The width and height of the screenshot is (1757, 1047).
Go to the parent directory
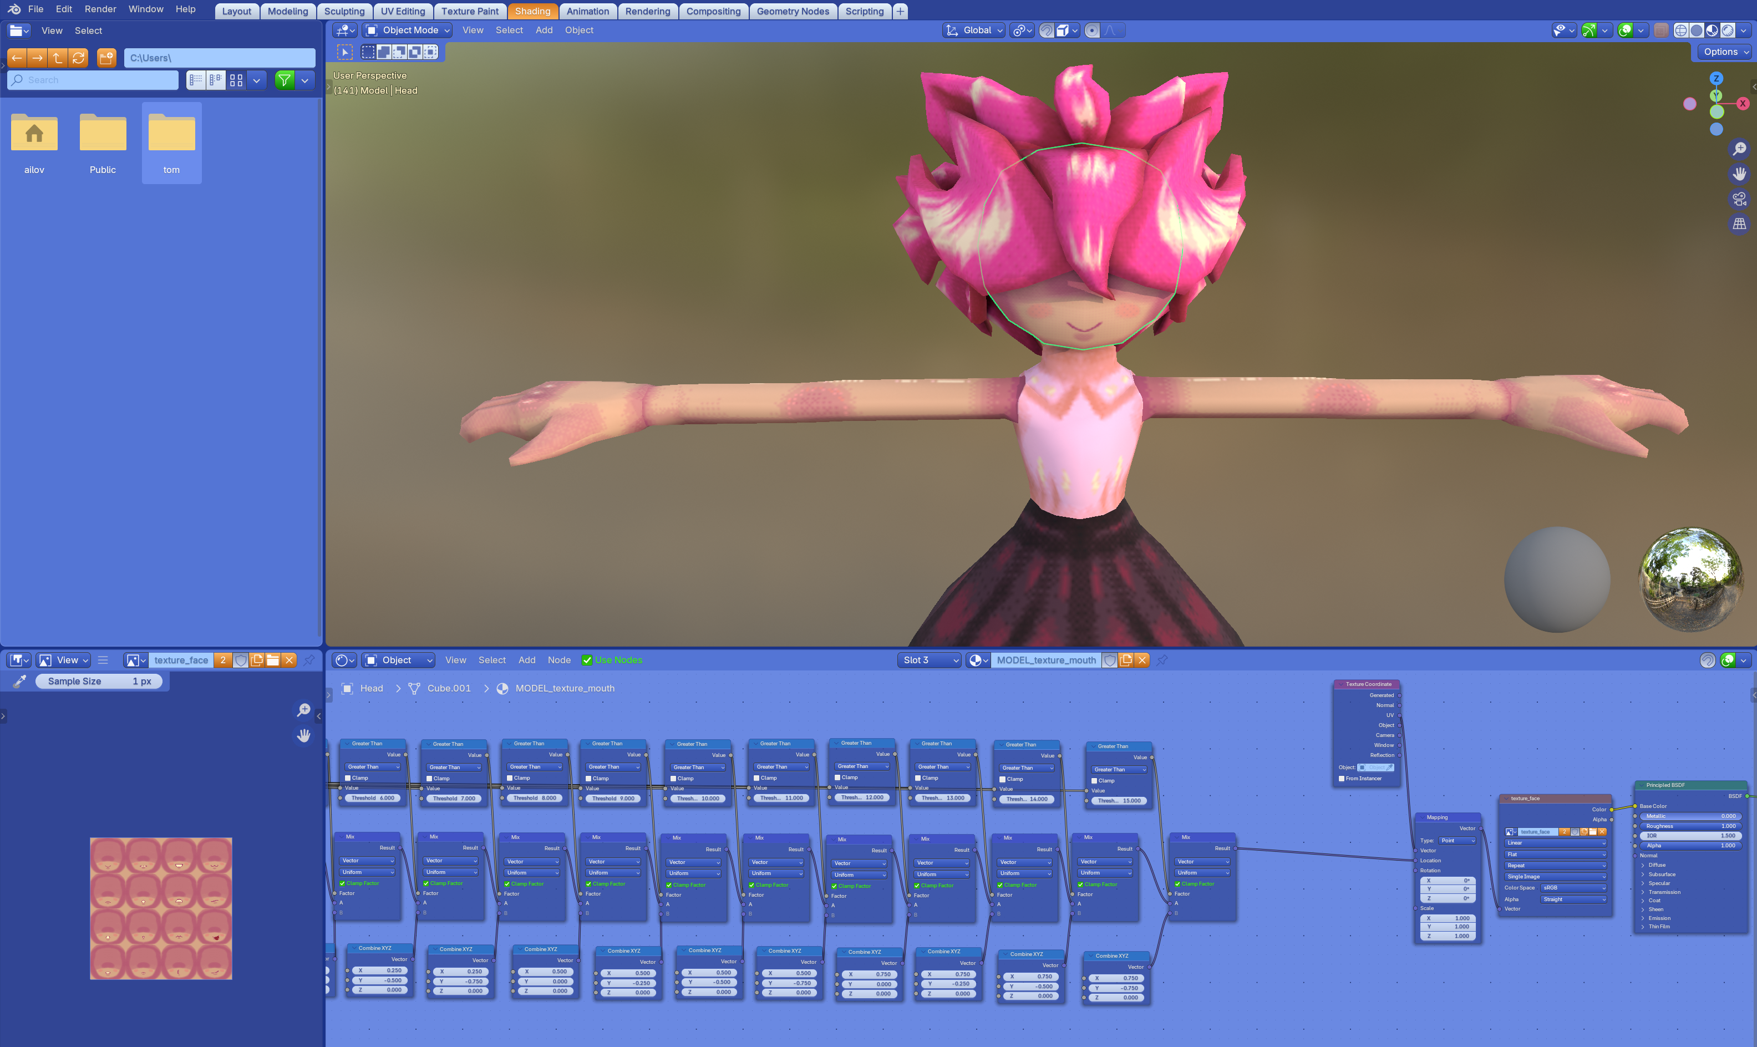[58, 58]
